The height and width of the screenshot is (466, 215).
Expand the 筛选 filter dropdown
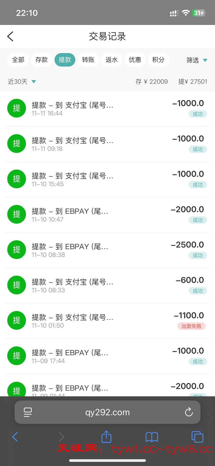click(197, 60)
